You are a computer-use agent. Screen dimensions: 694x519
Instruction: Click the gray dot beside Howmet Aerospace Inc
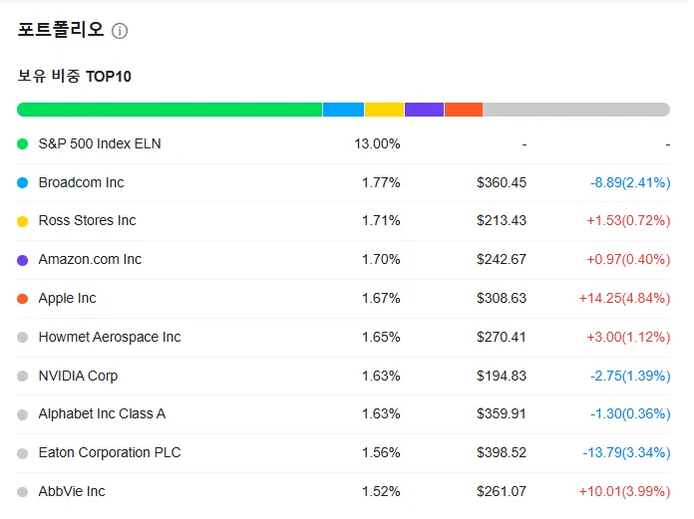pyautogui.click(x=23, y=338)
